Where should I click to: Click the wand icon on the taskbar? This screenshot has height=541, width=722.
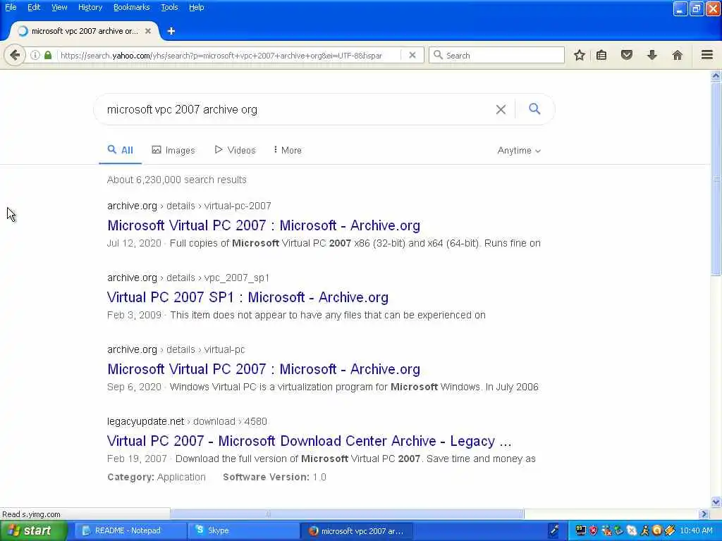tap(554, 530)
